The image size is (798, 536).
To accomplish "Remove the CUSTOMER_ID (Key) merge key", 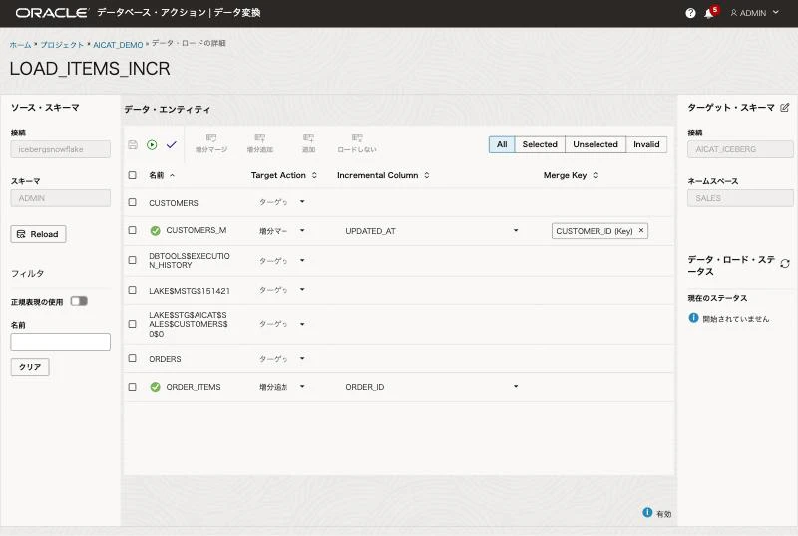I will [x=641, y=230].
